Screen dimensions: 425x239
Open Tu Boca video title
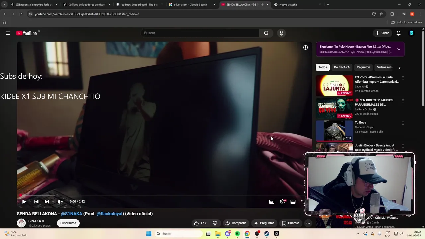click(x=360, y=123)
